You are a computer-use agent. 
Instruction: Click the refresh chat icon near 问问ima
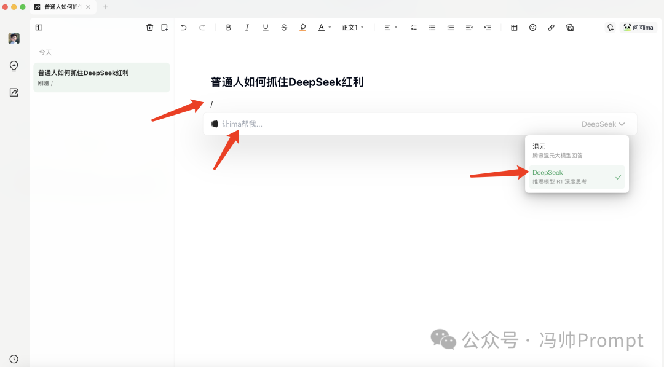pos(611,28)
